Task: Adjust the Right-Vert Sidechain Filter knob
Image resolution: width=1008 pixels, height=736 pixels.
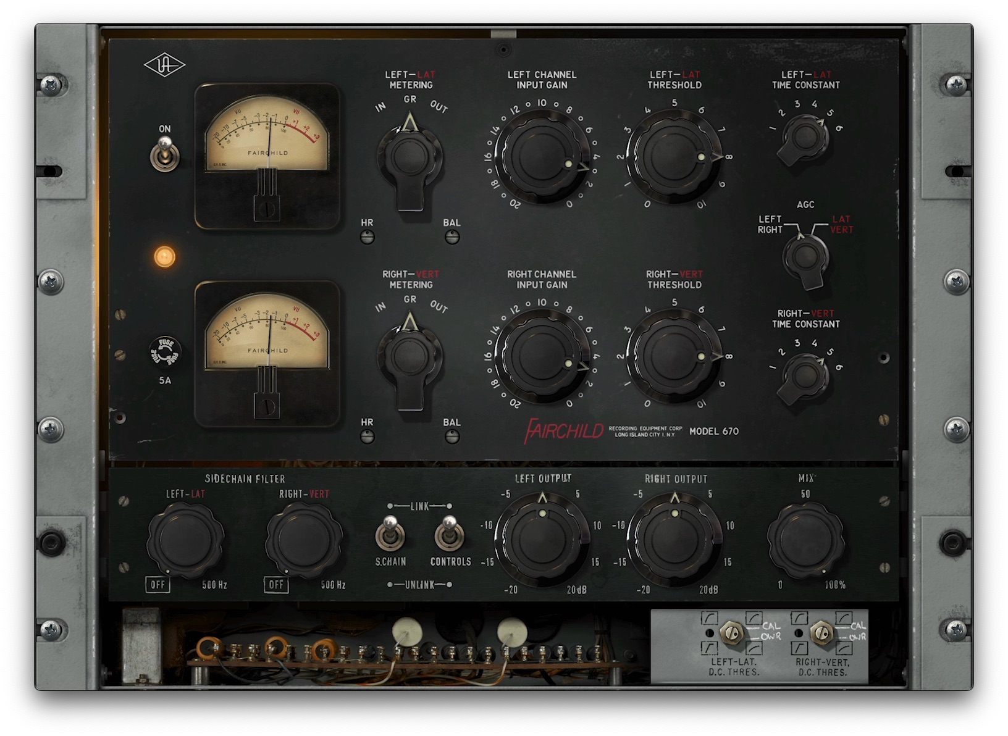Action: point(304,540)
